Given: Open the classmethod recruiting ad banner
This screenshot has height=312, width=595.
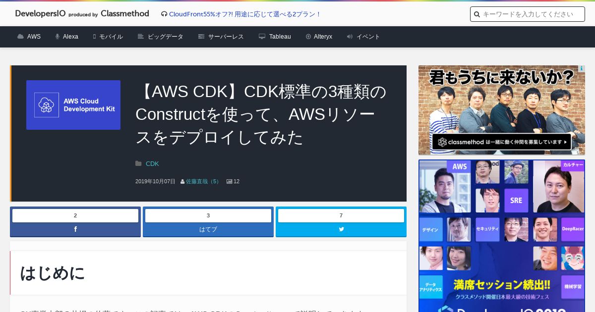Looking at the screenshot, I should pyautogui.click(x=502, y=110).
